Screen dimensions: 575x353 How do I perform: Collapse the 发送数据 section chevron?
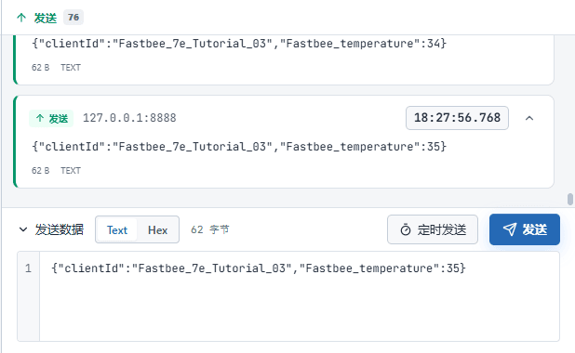23,229
